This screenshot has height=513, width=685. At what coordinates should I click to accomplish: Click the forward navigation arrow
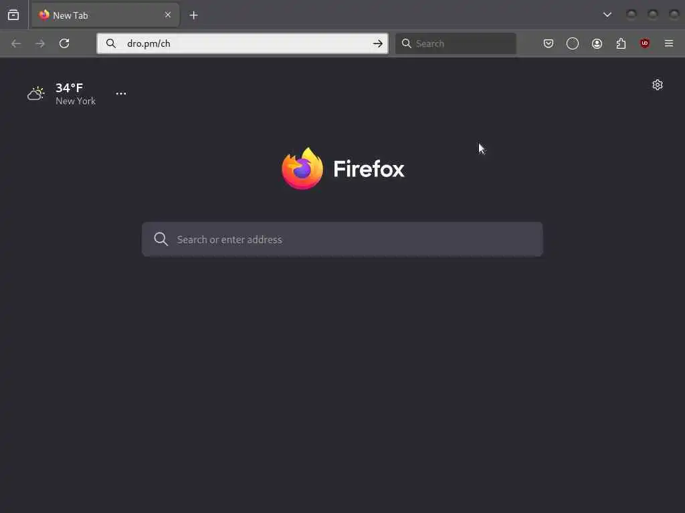pos(40,43)
